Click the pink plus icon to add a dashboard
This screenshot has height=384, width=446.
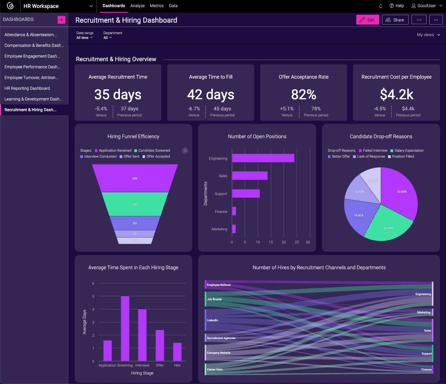62,19
